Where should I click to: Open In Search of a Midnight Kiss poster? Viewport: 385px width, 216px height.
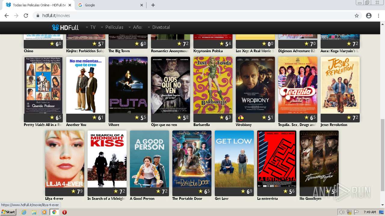pyautogui.click(x=107, y=159)
